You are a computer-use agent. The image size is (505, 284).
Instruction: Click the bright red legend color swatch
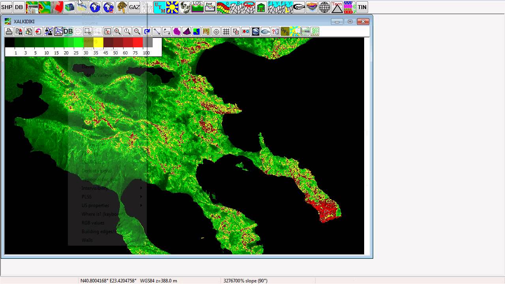(138, 43)
